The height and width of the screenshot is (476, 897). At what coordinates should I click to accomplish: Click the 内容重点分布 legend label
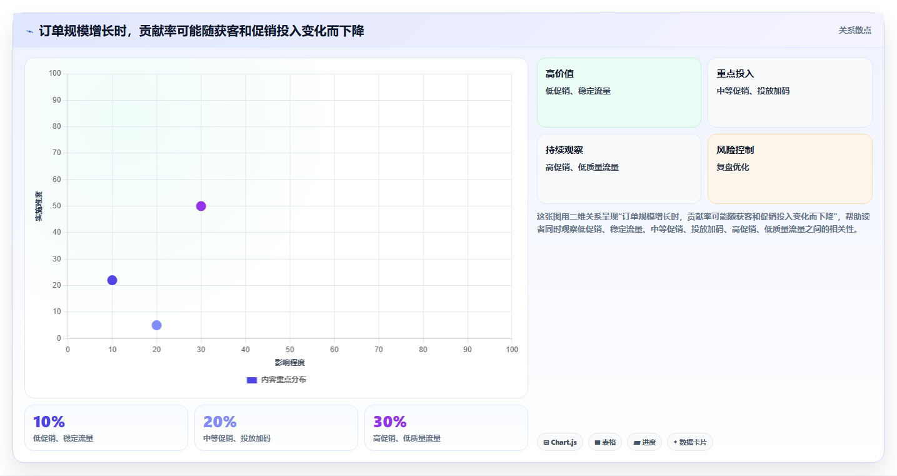tap(284, 380)
